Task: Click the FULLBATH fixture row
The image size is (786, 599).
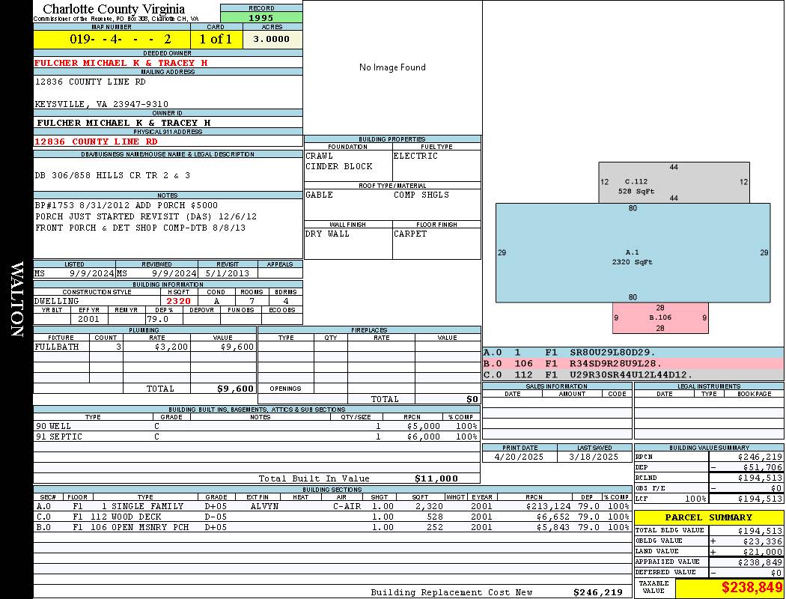Action: coord(145,347)
